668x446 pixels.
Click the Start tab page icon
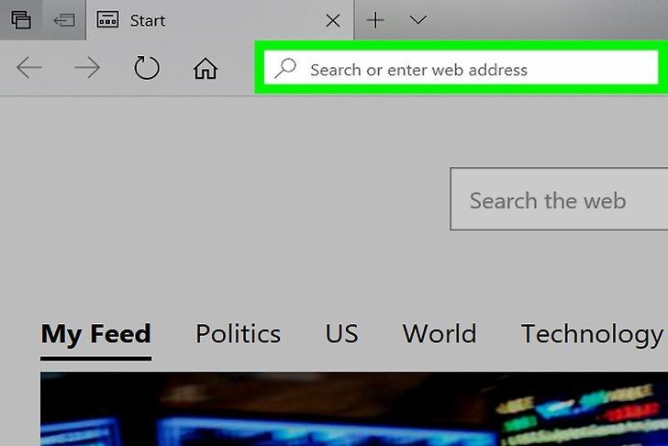107,19
